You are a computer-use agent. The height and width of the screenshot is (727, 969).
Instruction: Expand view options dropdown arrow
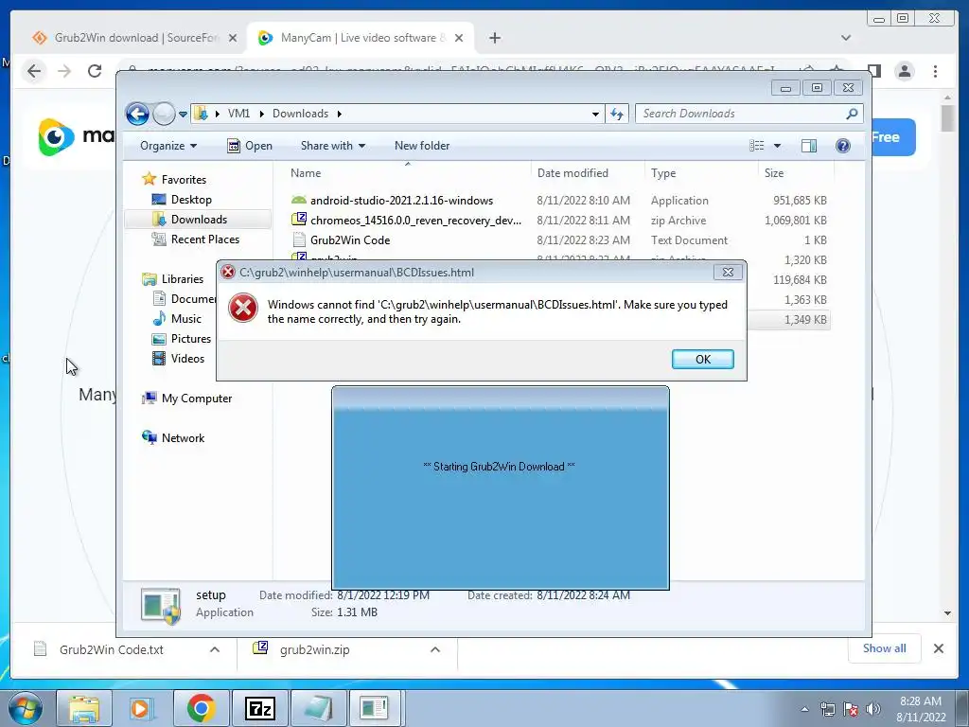(778, 146)
